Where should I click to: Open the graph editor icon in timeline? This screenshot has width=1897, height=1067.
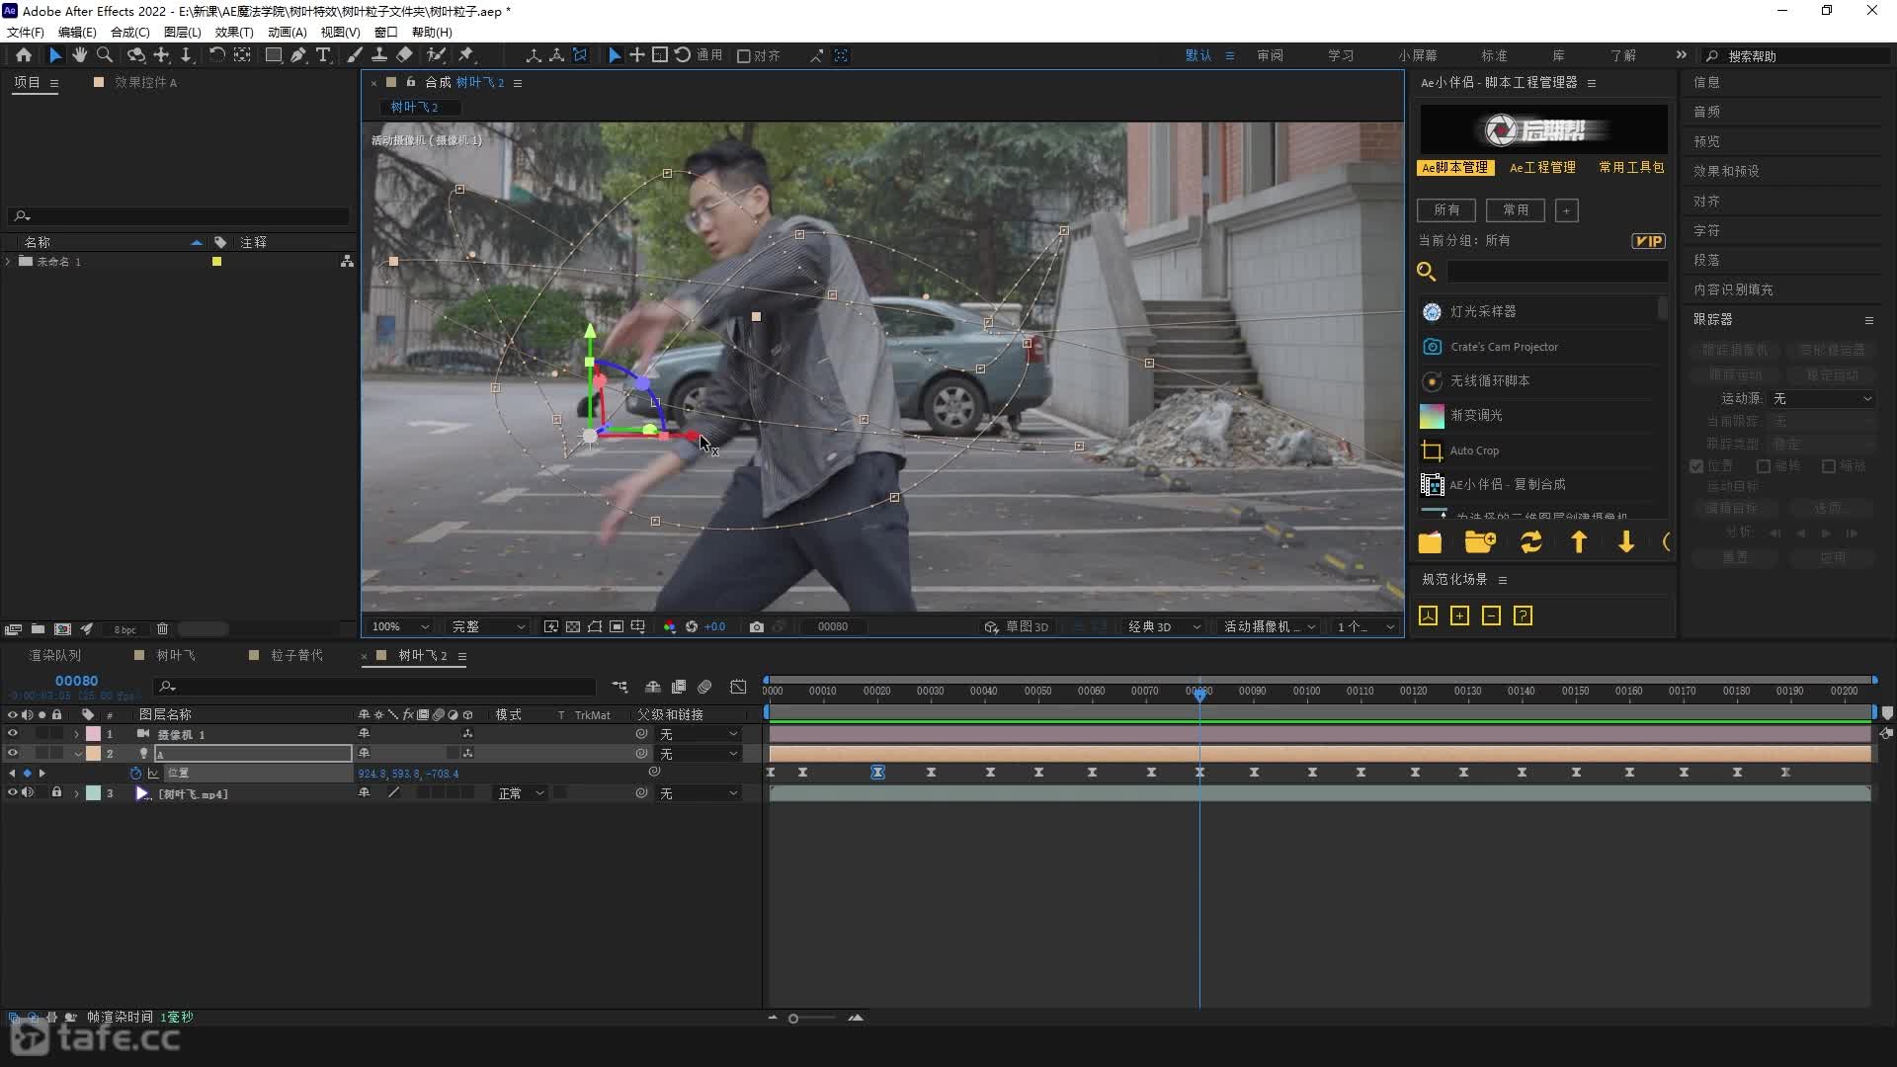click(738, 687)
